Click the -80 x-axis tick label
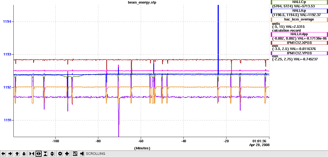 pos(98,141)
